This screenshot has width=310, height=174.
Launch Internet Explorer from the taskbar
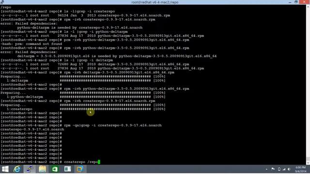pyautogui.click(x=17, y=169)
